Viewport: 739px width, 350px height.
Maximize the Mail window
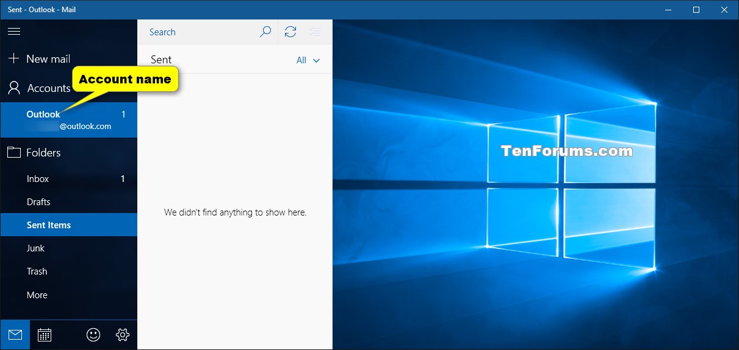tap(696, 10)
